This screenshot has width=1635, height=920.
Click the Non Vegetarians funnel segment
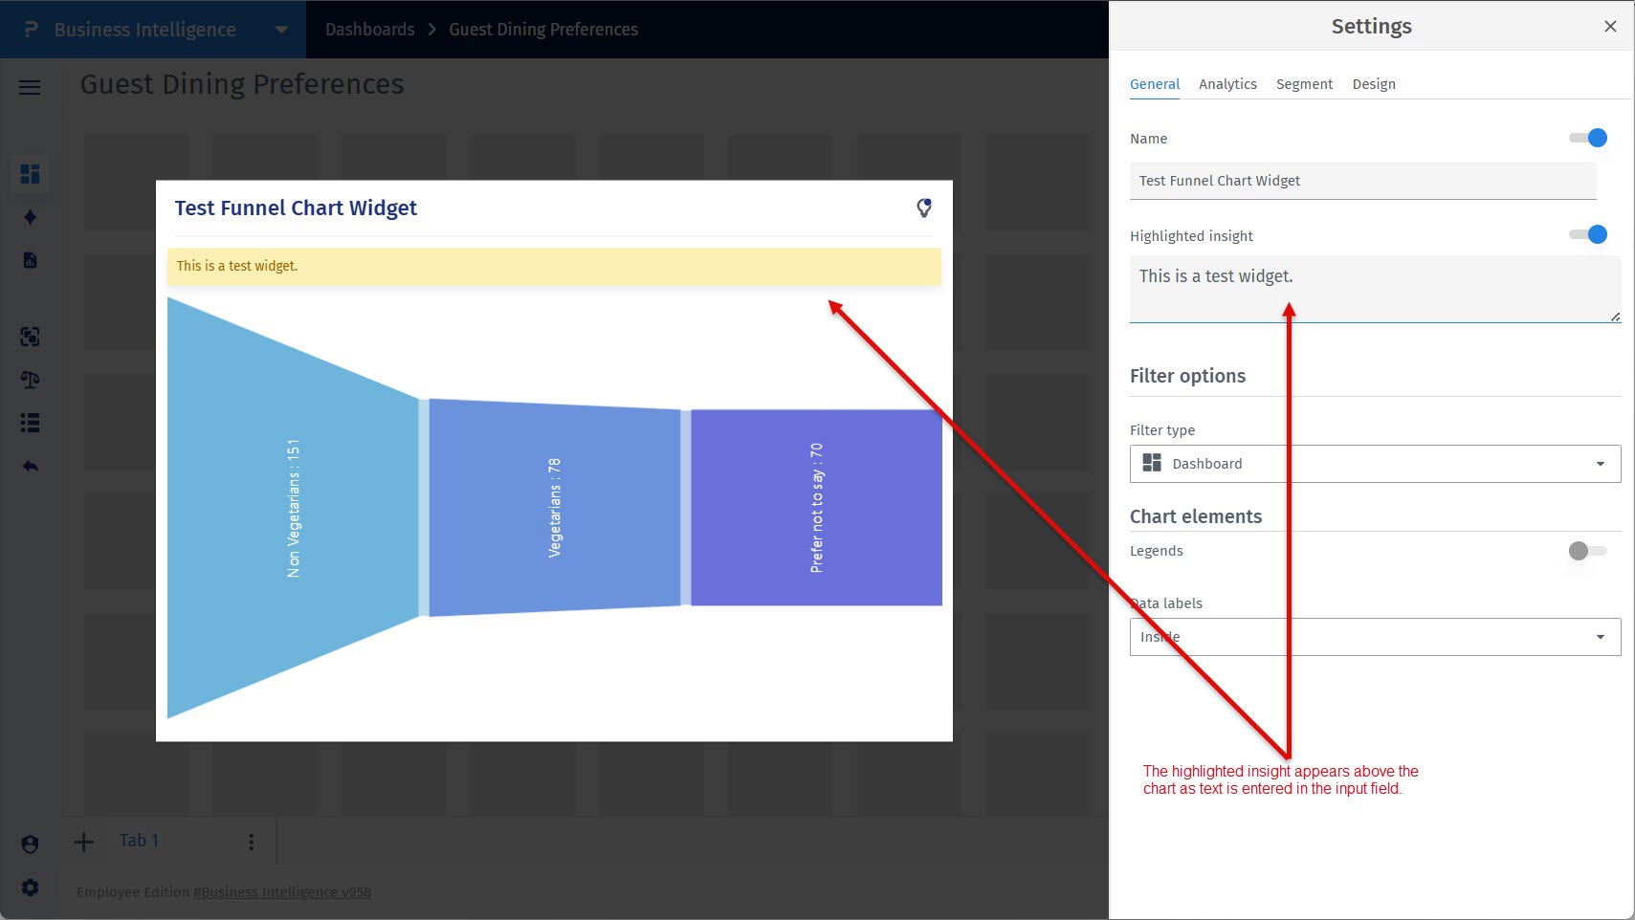coord(293,508)
